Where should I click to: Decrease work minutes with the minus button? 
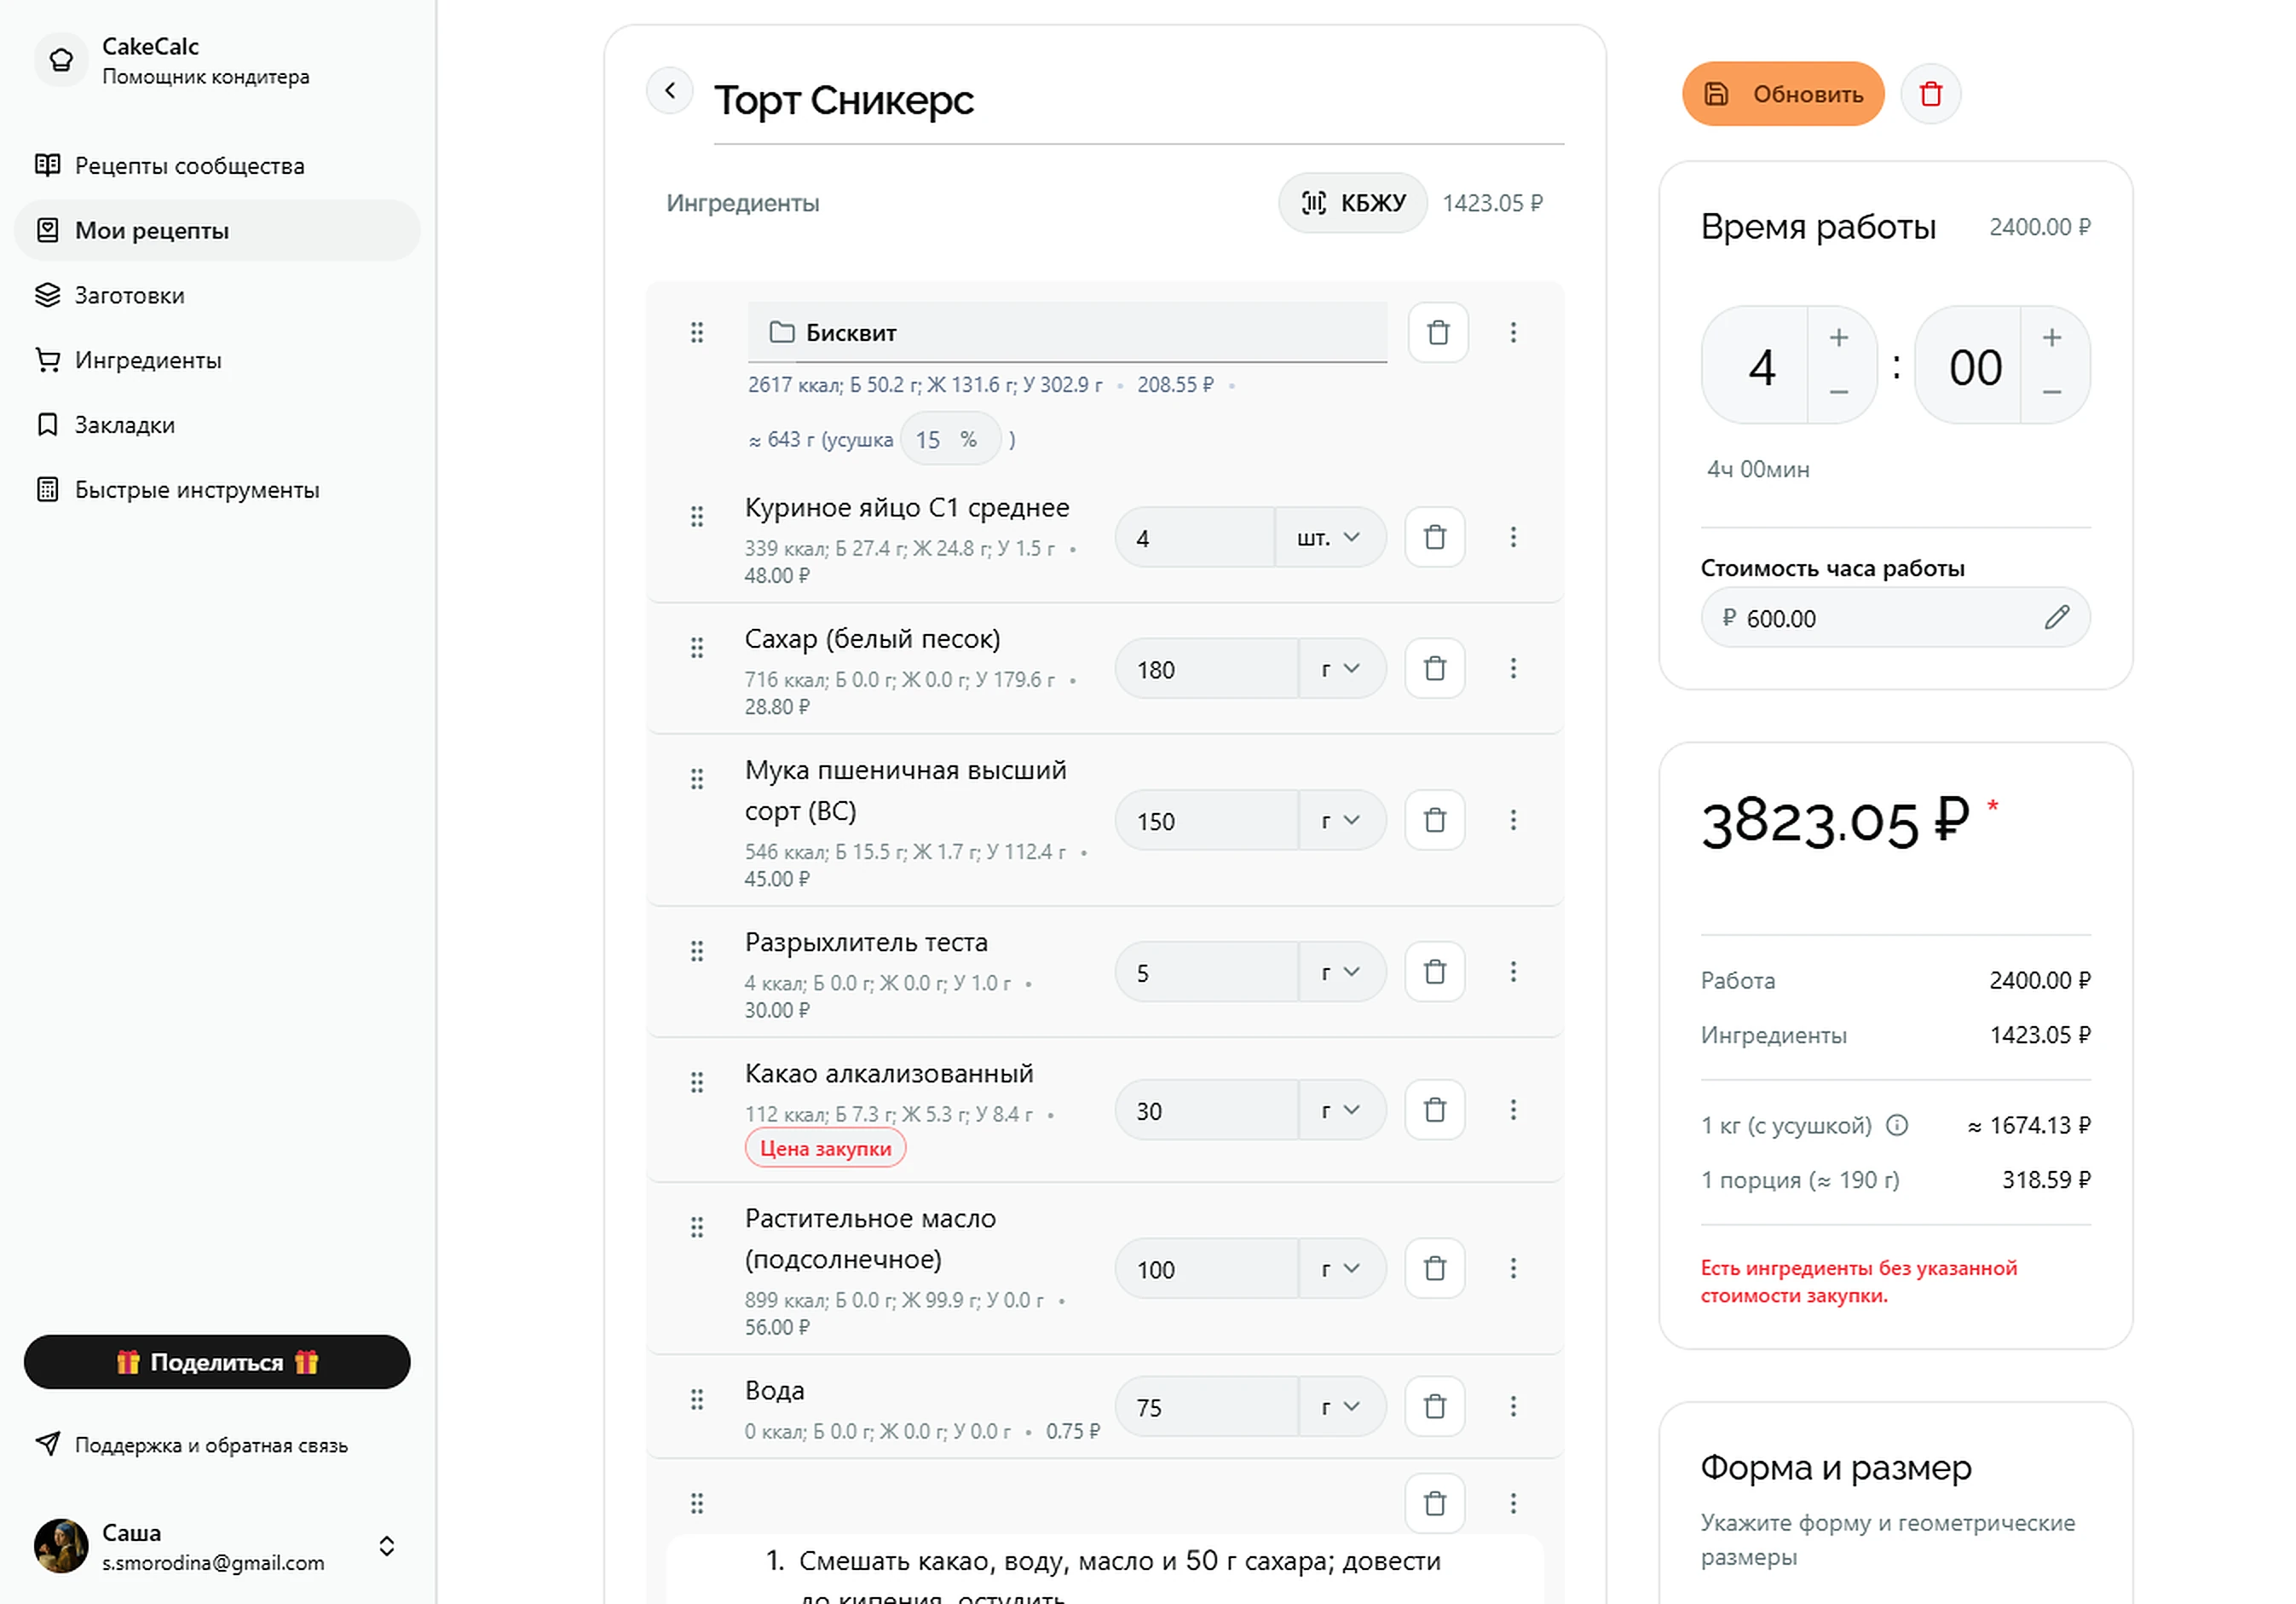[2051, 392]
